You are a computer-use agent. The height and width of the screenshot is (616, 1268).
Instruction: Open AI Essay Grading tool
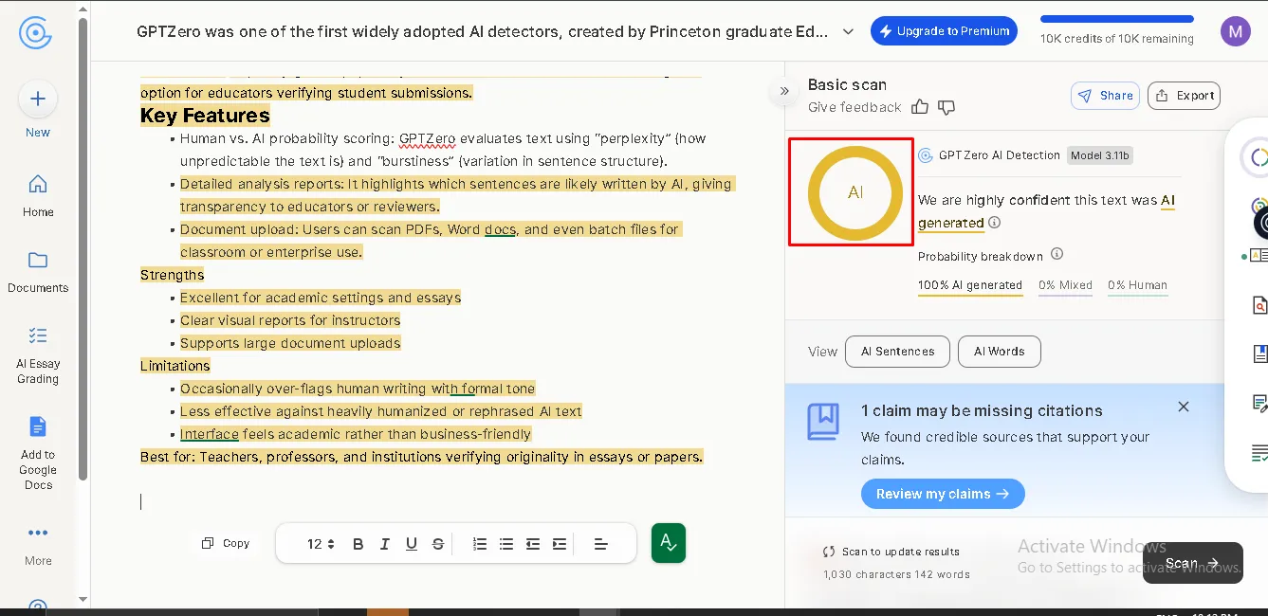point(38,355)
